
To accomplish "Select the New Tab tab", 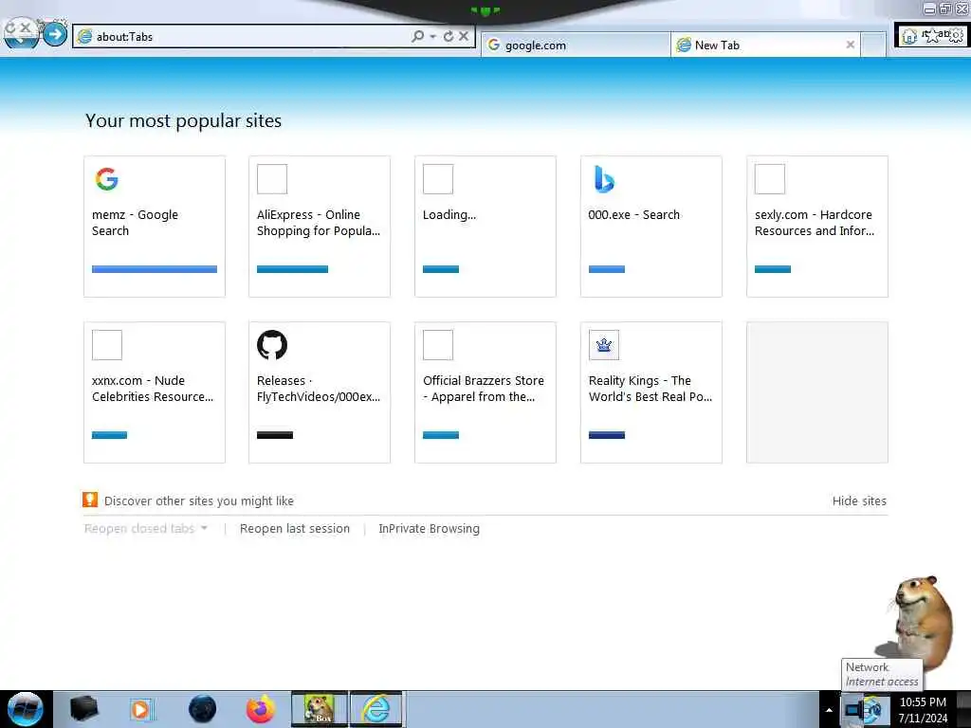I will [765, 45].
